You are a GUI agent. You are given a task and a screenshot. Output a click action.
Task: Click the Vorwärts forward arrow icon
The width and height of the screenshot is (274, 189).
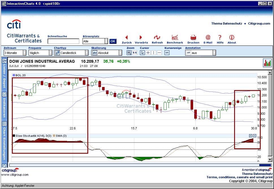click(x=141, y=37)
